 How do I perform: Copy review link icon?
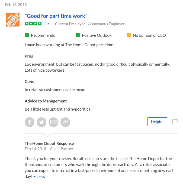tap(65, 122)
